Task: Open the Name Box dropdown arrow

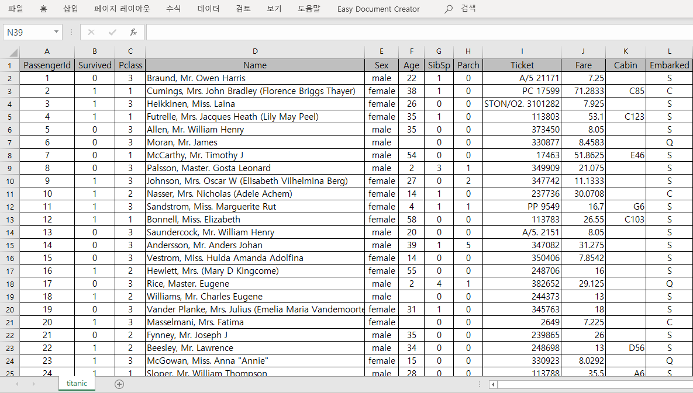Action: [x=56, y=32]
